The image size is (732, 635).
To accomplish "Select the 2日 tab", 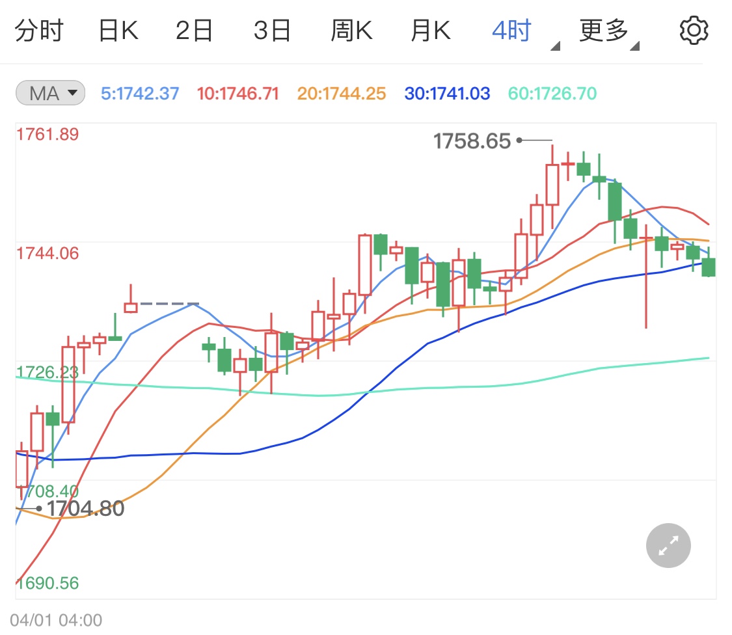I will point(194,31).
